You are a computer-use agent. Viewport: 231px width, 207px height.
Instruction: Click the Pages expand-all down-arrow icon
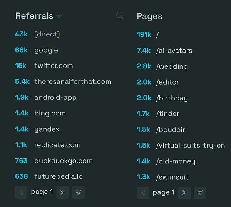(x=200, y=193)
